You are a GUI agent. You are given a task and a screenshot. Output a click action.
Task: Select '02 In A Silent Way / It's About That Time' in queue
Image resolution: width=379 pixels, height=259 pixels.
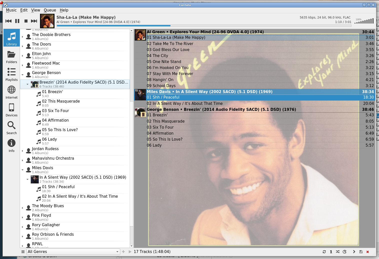point(254,104)
